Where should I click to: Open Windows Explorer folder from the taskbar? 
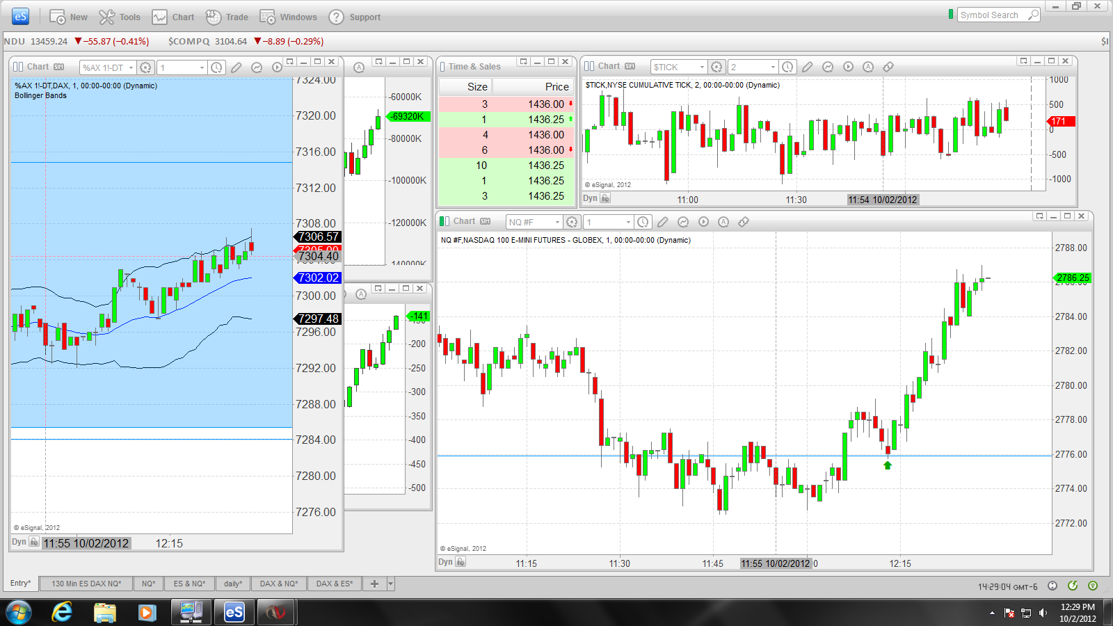(105, 612)
